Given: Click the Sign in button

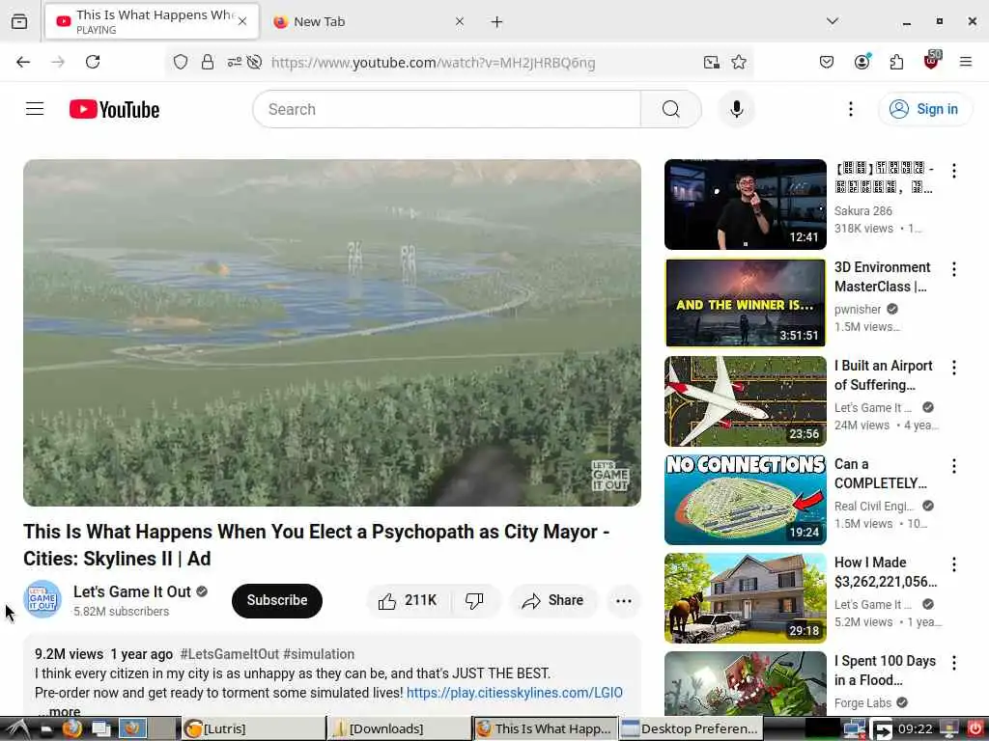Looking at the screenshot, I should pyautogui.click(x=924, y=109).
